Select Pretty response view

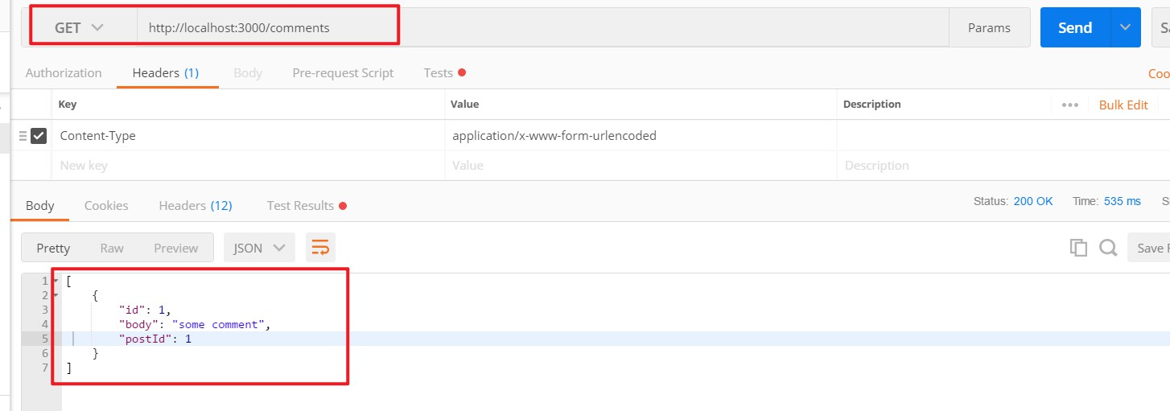[x=53, y=248]
